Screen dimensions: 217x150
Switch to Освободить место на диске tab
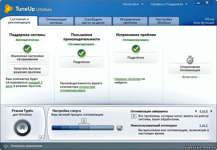[93, 21]
